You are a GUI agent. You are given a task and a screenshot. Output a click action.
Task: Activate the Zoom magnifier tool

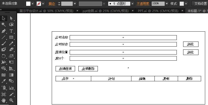click(x=11, y=100)
